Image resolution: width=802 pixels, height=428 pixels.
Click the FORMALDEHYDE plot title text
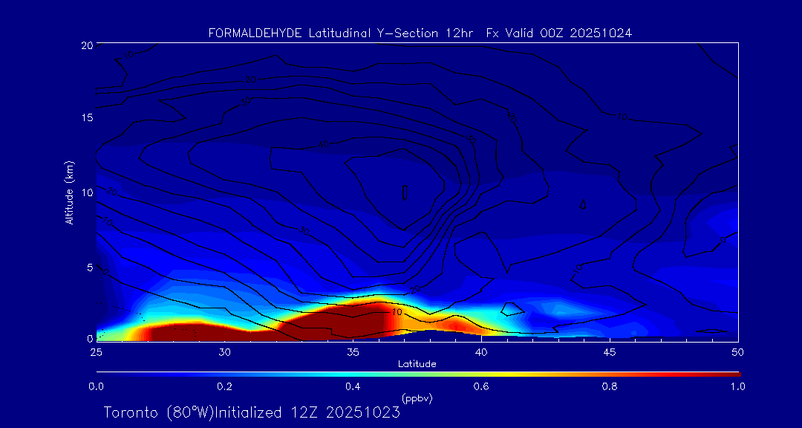[x=420, y=33]
